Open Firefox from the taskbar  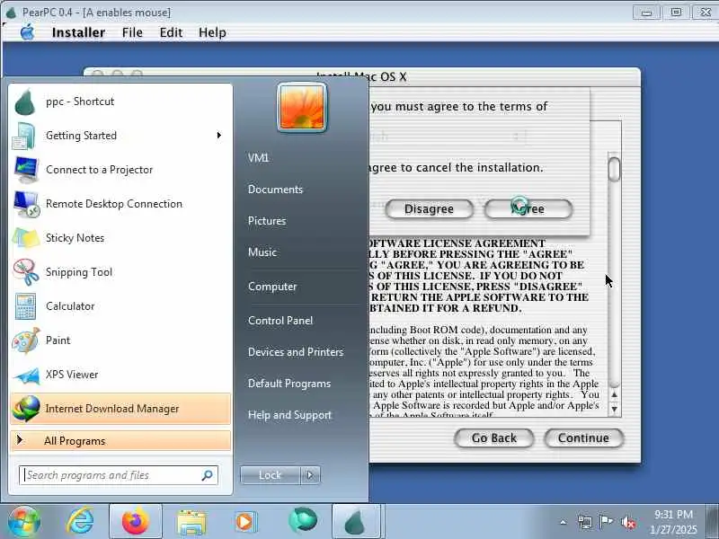coord(136,521)
